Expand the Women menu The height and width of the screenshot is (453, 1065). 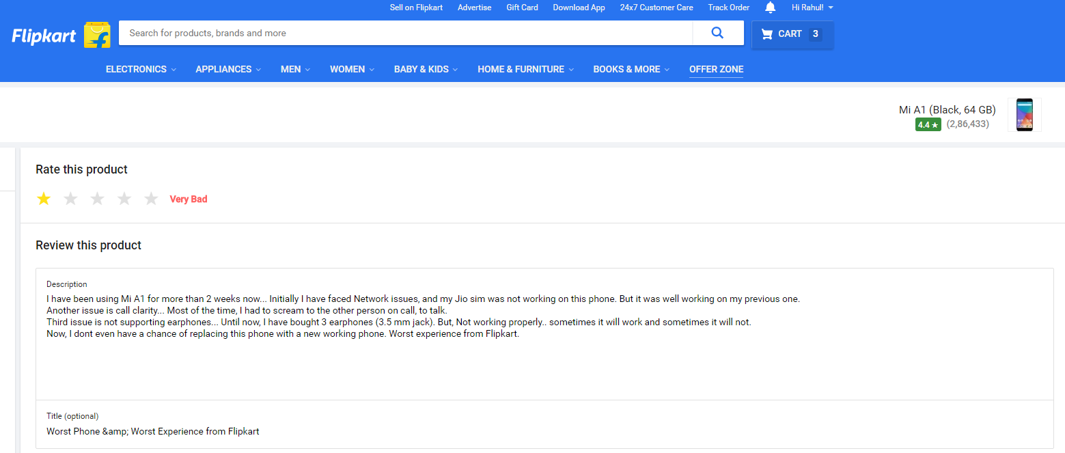click(x=352, y=69)
